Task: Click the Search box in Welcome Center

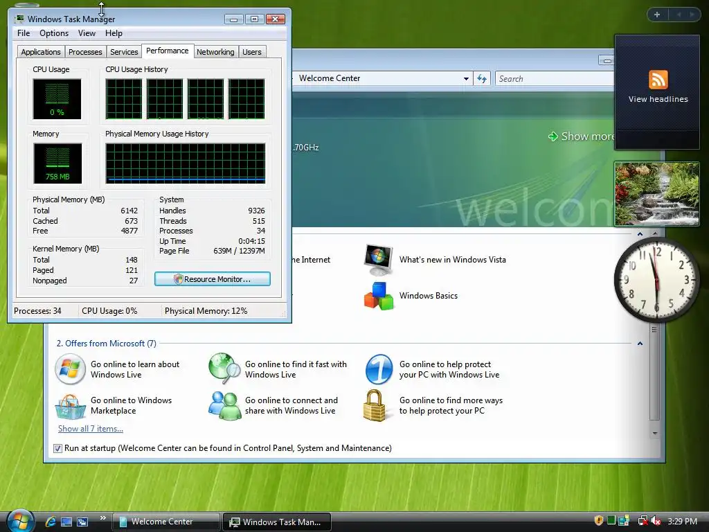Action: 555,79
